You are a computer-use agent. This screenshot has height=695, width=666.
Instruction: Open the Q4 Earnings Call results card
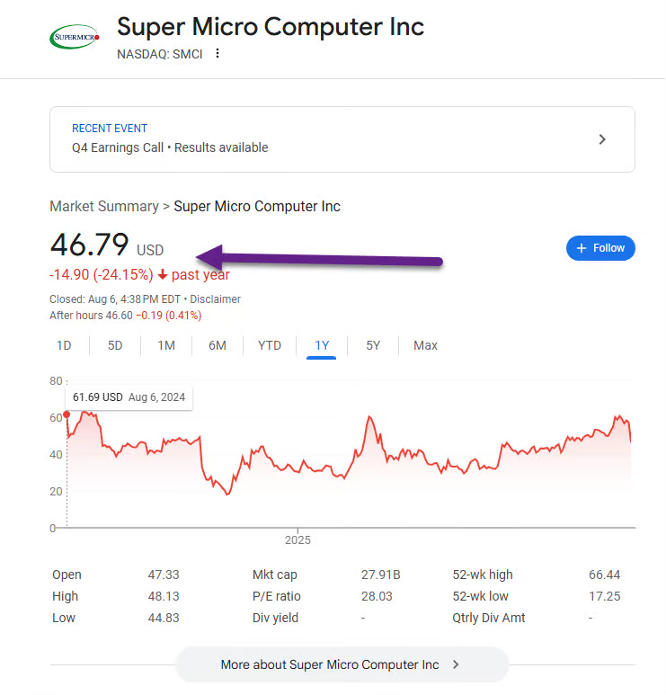pos(342,139)
